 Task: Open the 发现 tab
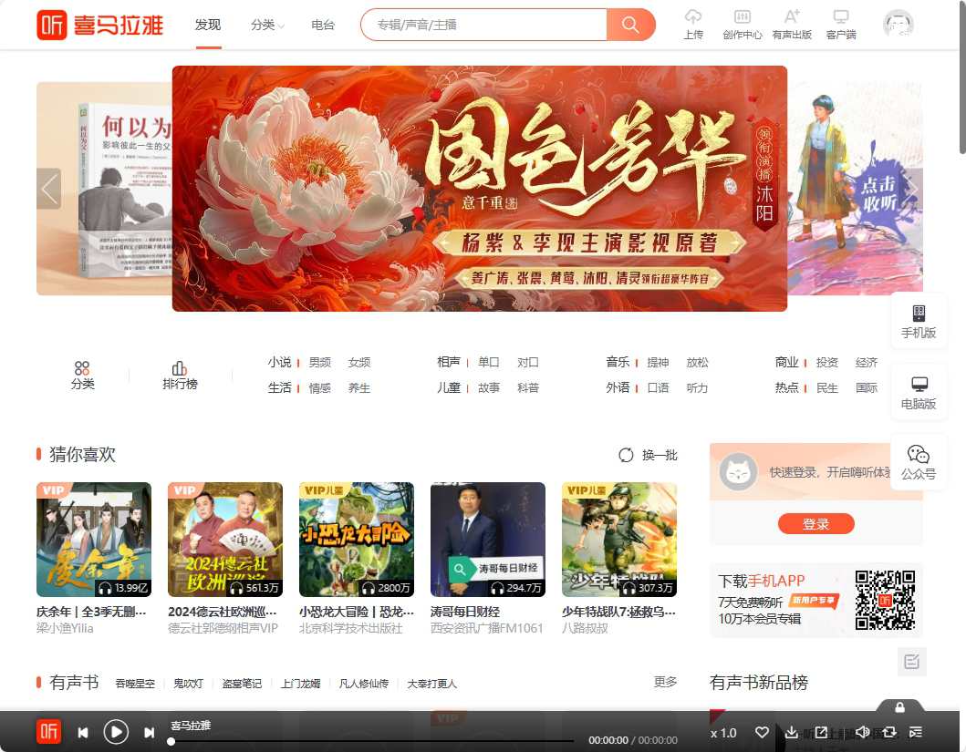click(x=208, y=25)
